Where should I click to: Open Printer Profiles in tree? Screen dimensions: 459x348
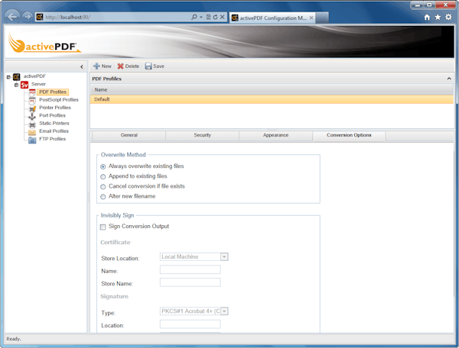point(55,108)
